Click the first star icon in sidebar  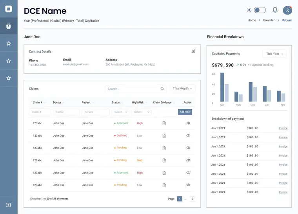click(x=9, y=44)
